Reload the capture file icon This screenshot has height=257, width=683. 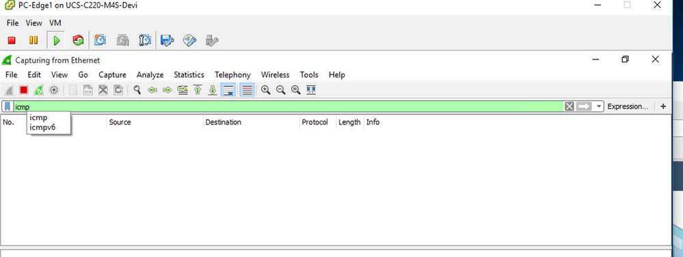(x=118, y=90)
